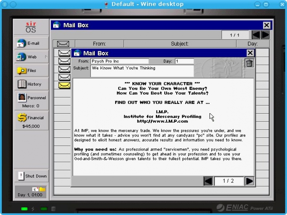The width and height of the screenshot is (287, 215).
Task: Open the Web browser in sidebar
Action: click(32, 57)
